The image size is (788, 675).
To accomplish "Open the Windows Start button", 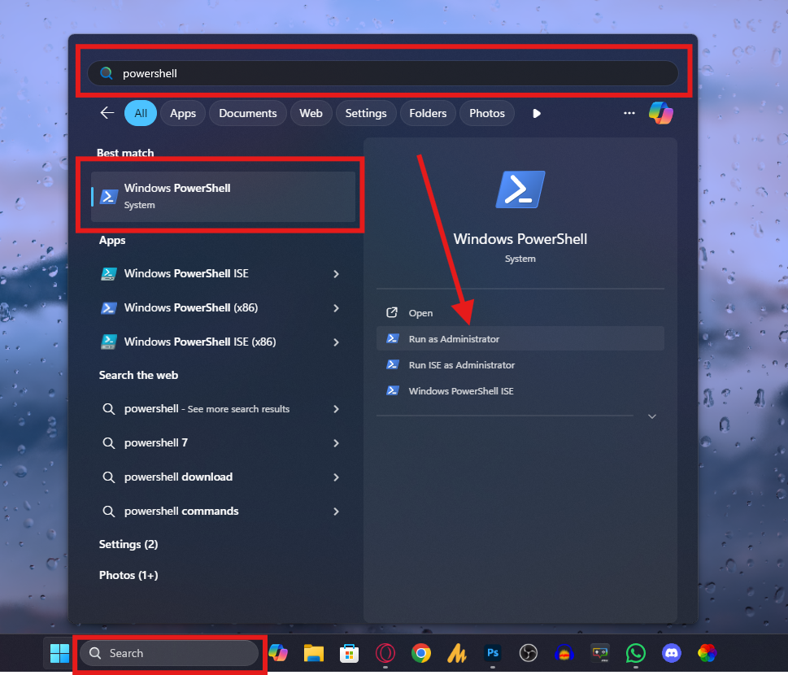I will 59,653.
